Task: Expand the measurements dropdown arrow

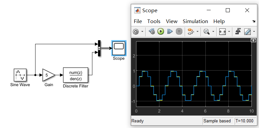Action: [254, 31]
